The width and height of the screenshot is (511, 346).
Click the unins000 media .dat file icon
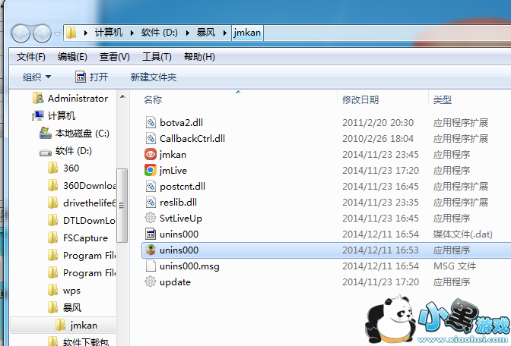point(151,234)
